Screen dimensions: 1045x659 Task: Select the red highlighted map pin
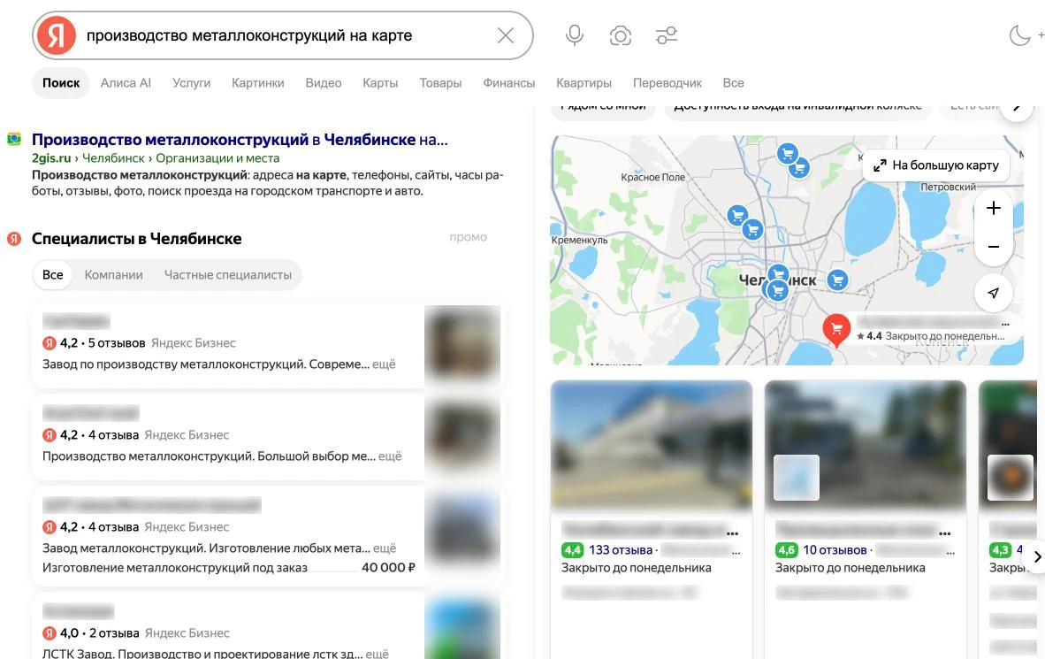(836, 329)
